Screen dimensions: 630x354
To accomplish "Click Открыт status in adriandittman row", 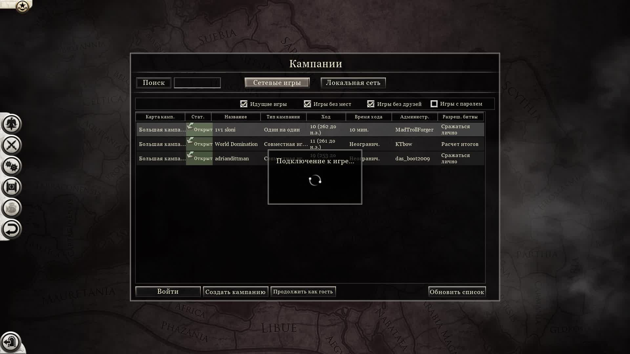I will point(203,158).
